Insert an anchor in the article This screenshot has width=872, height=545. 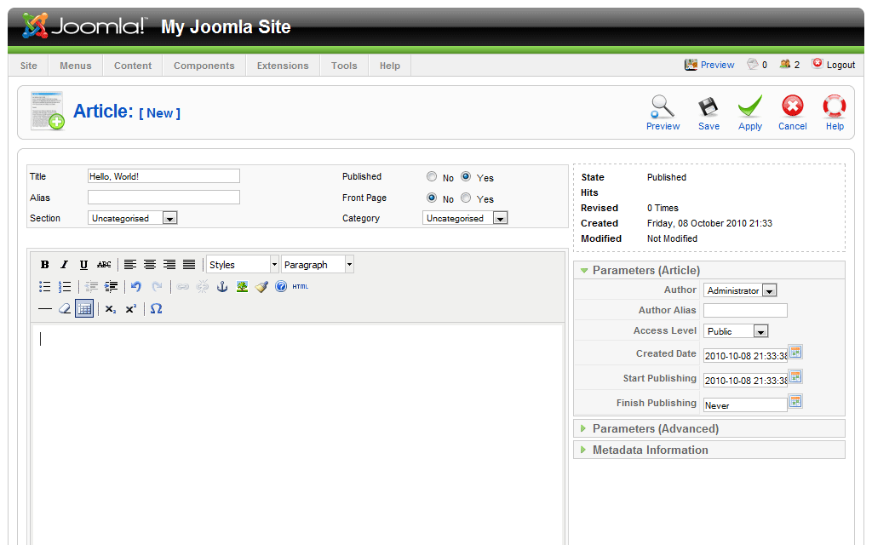point(222,287)
